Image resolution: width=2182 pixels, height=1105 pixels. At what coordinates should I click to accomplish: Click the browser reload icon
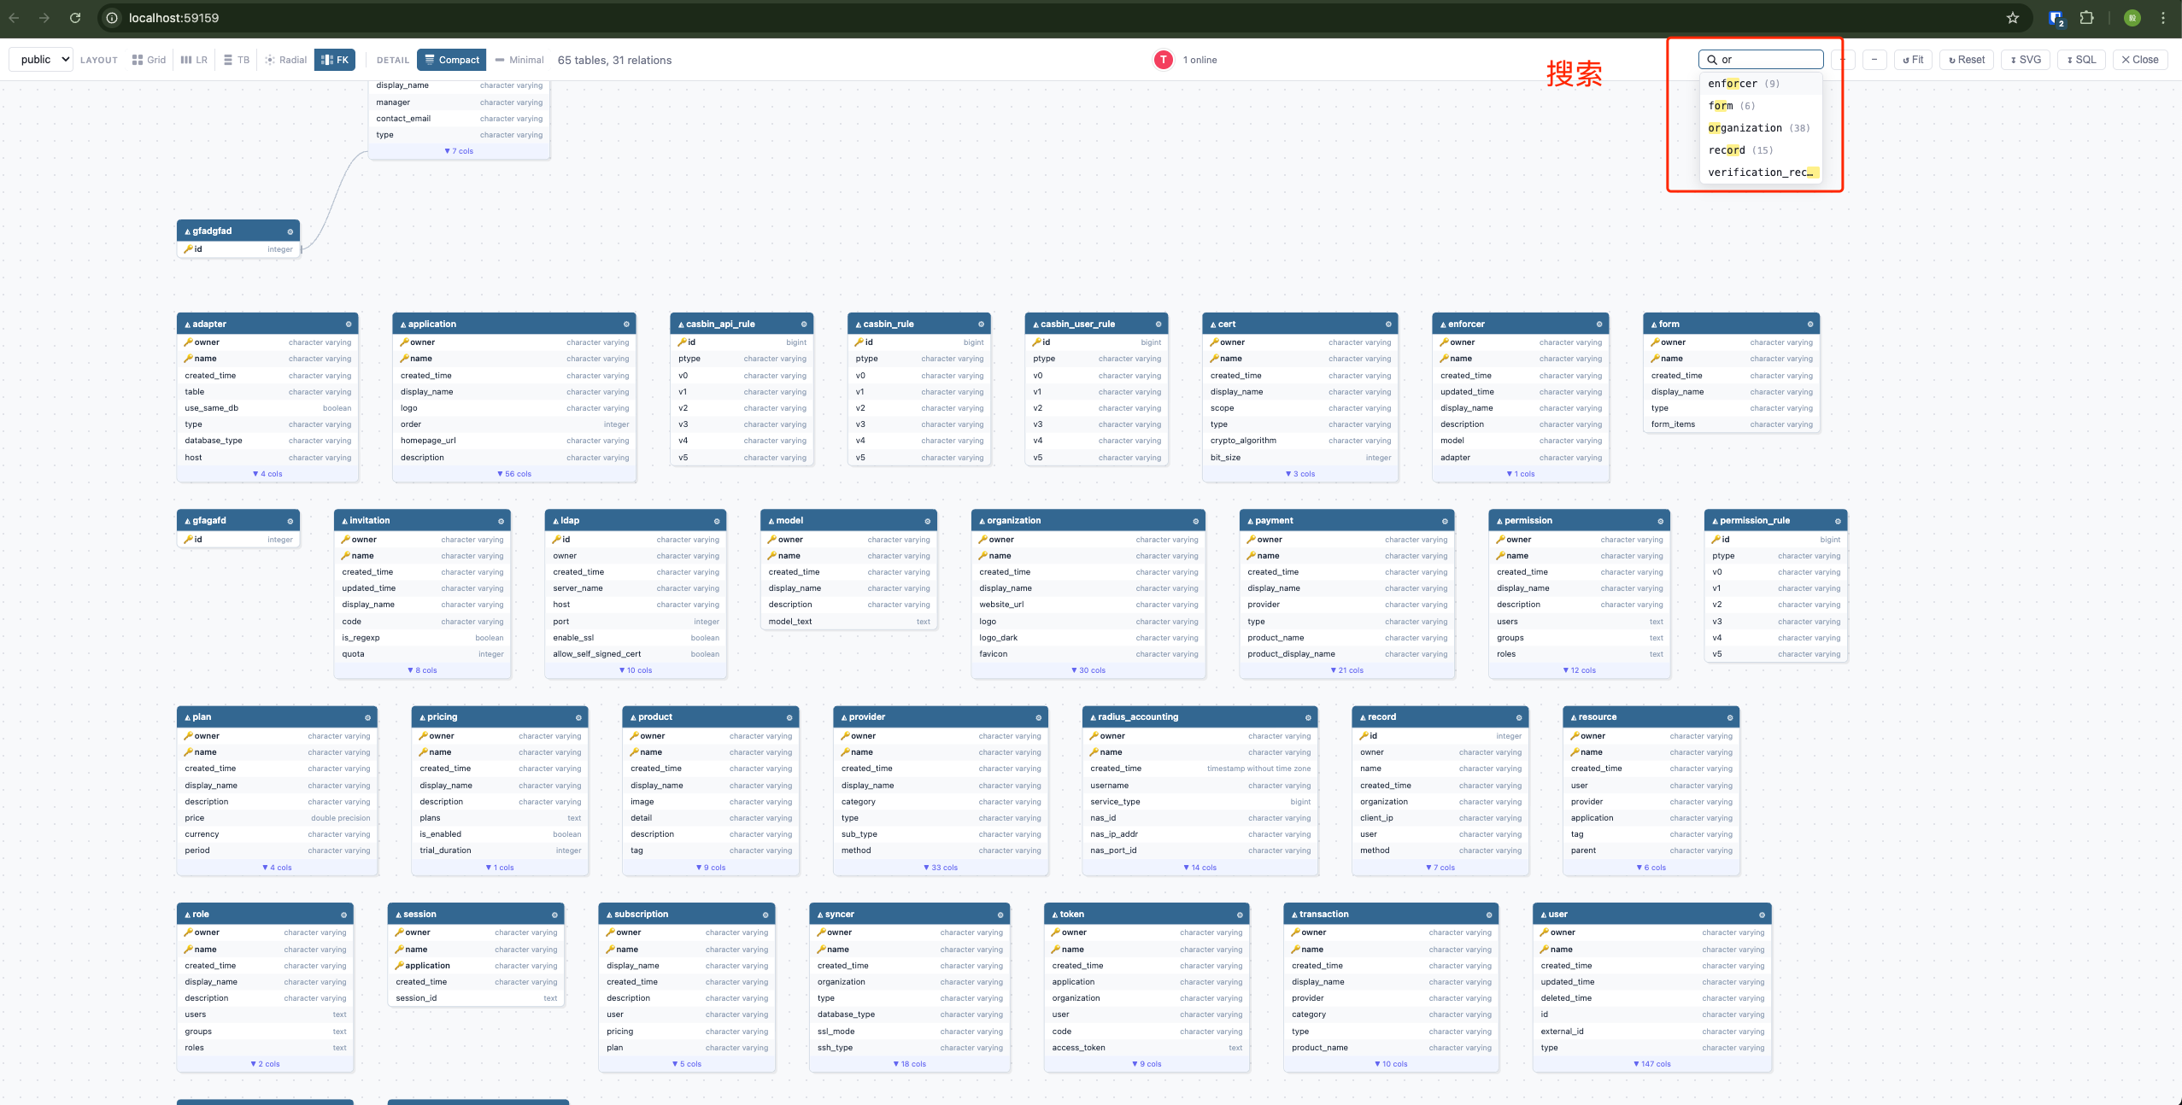[x=75, y=18]
